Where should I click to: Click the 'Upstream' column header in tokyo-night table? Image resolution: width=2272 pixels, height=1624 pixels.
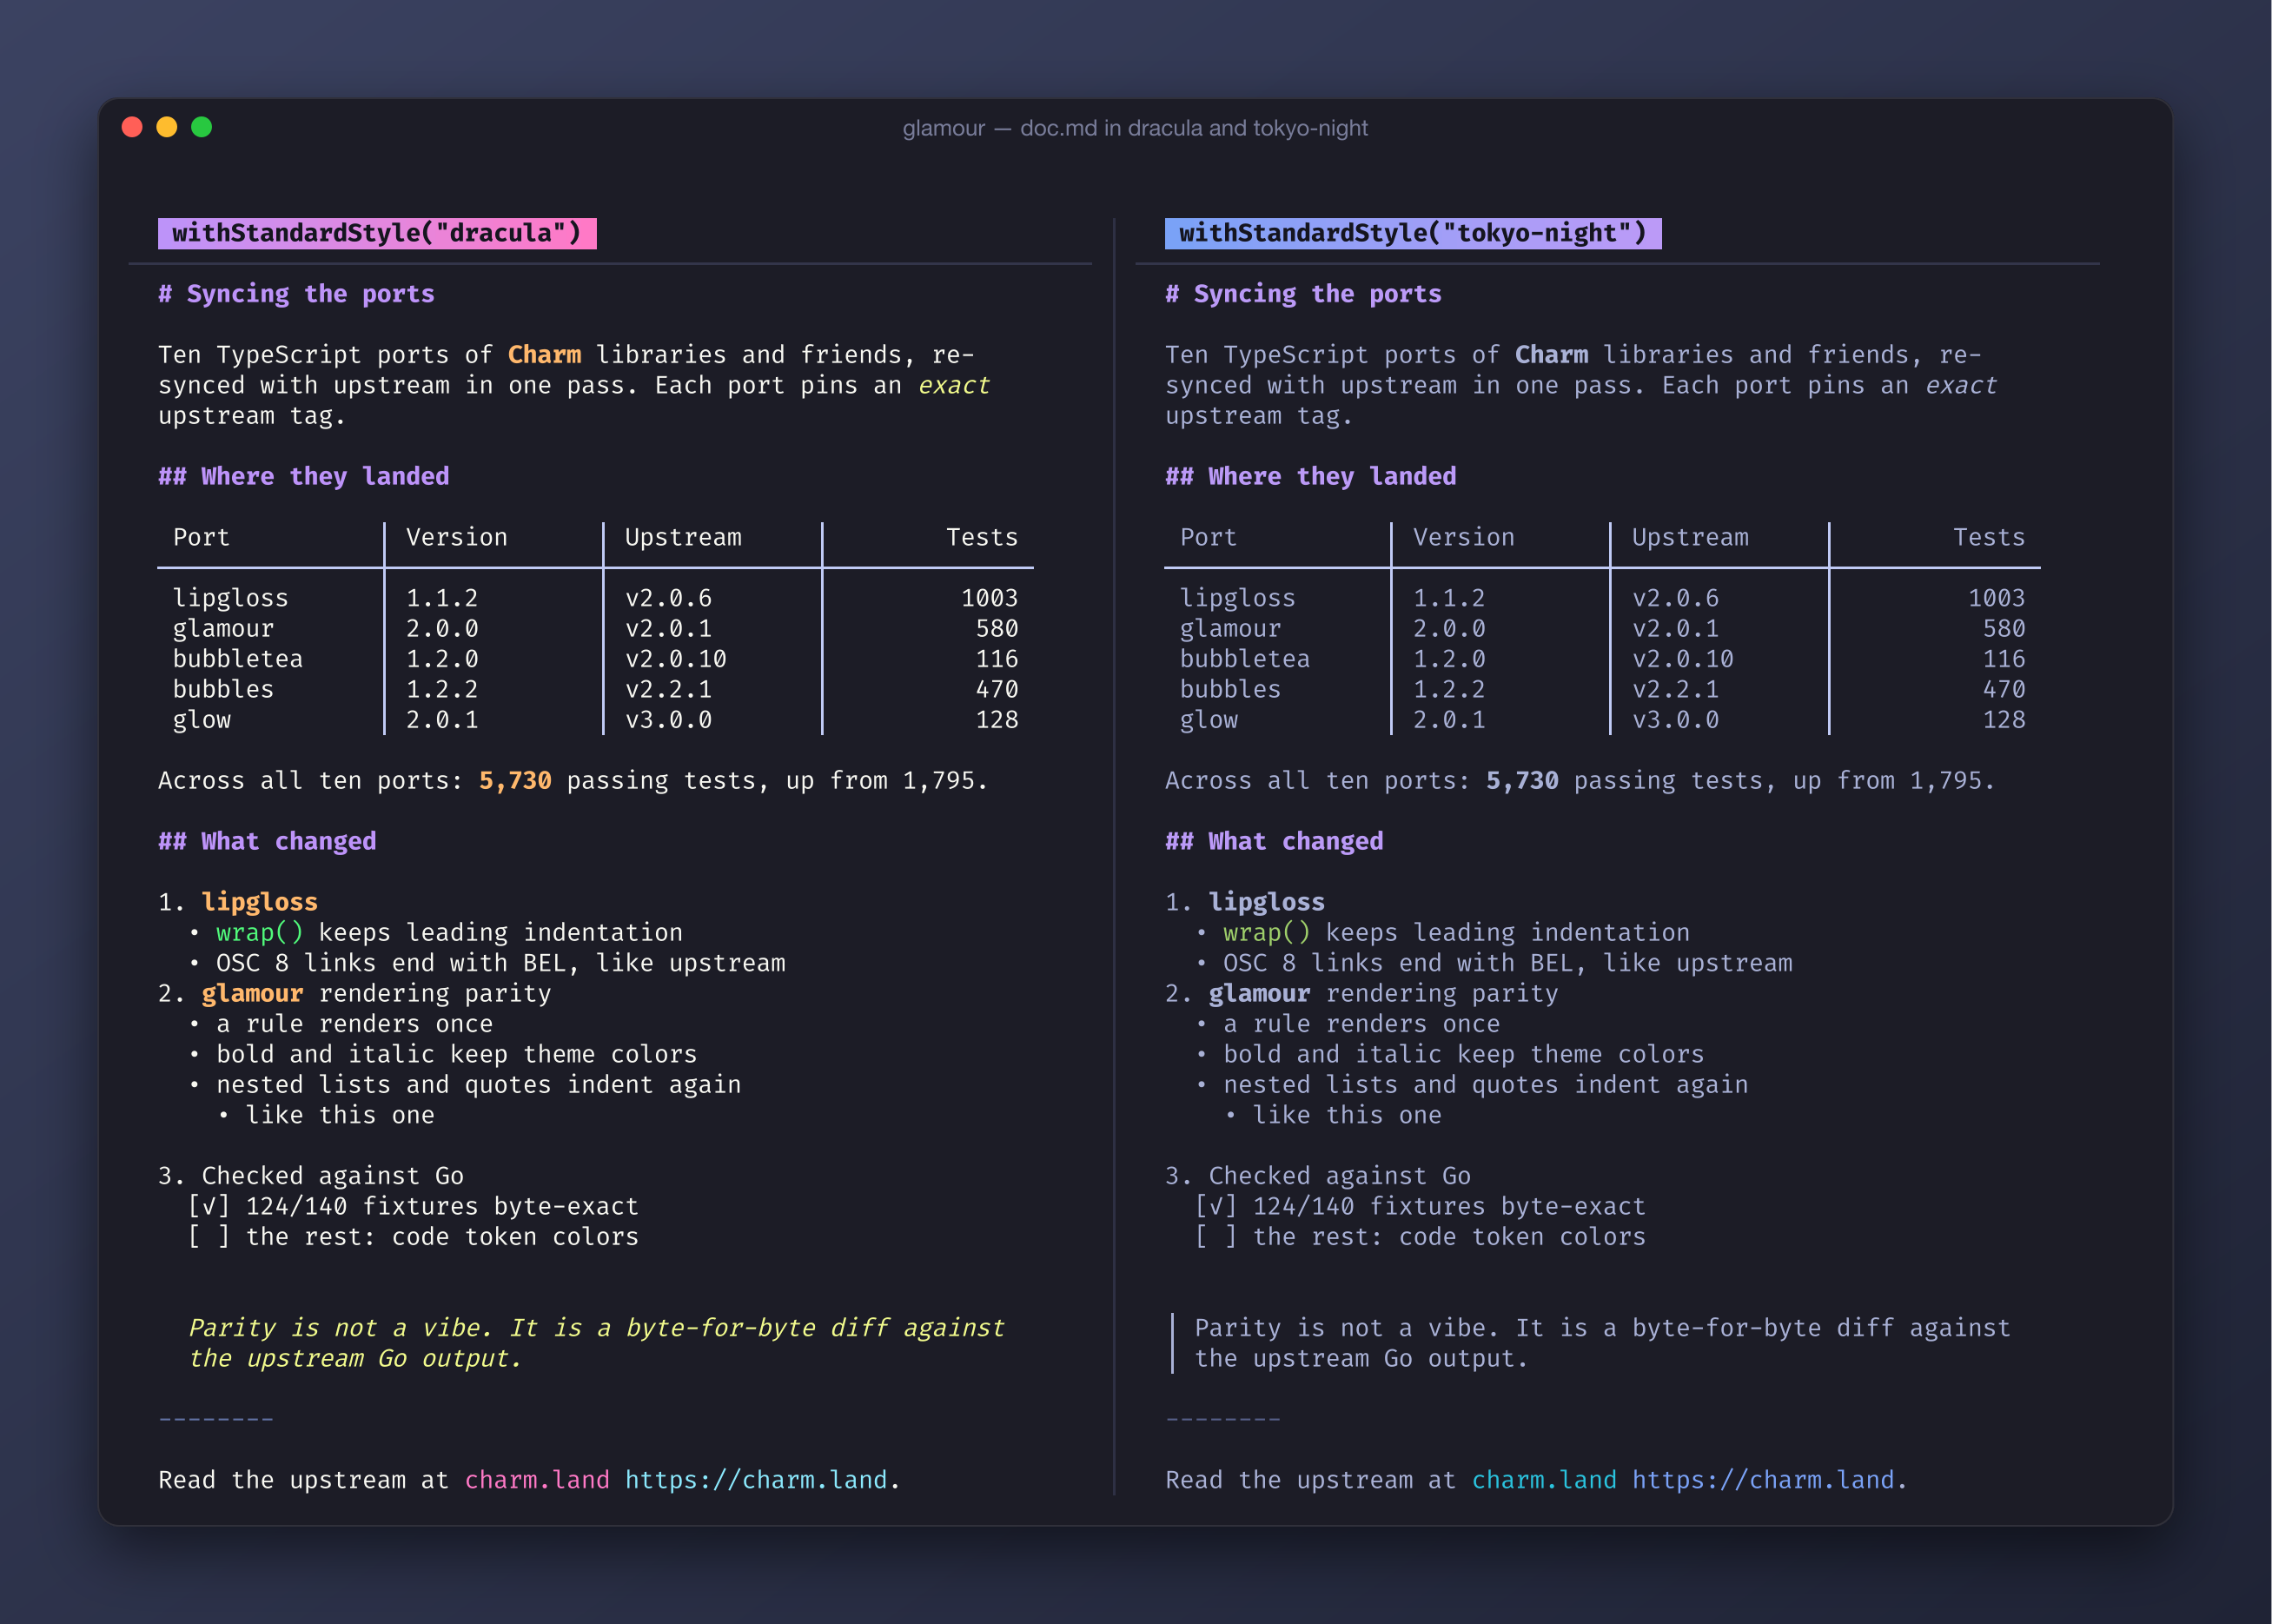[1690, 538]
